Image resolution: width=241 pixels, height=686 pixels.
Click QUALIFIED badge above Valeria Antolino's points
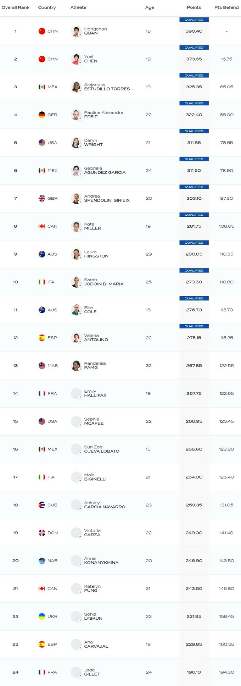pyautogui.click(x=194, y=326)
